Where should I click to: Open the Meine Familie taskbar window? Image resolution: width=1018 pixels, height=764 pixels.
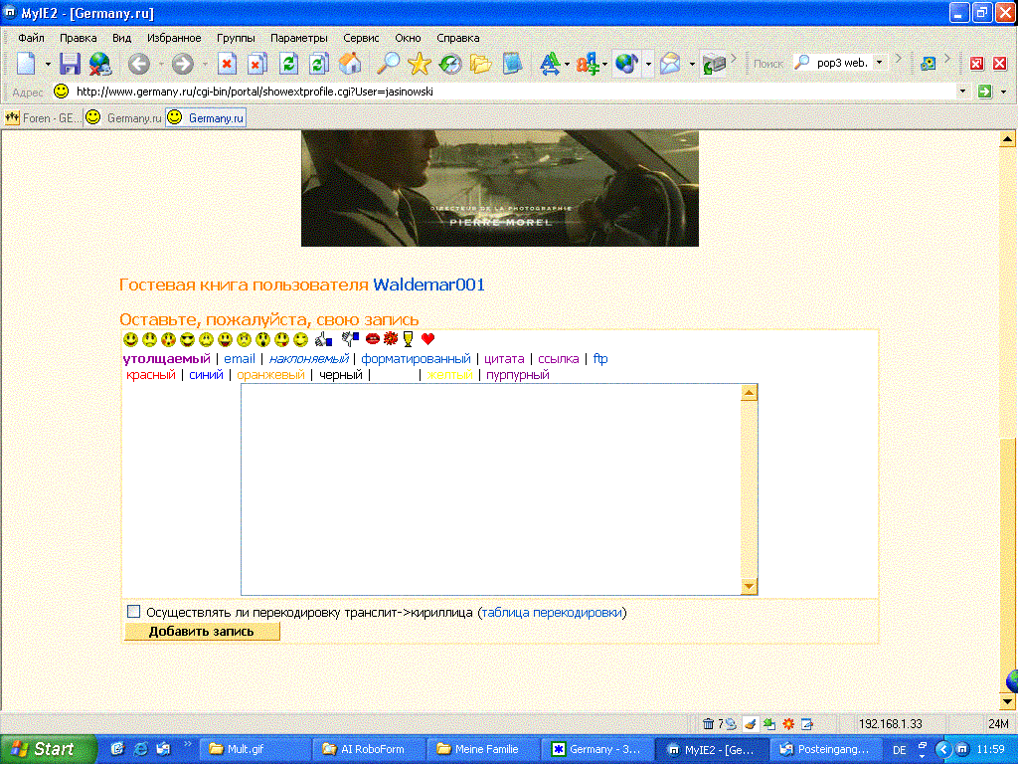[x=483, y=749]
